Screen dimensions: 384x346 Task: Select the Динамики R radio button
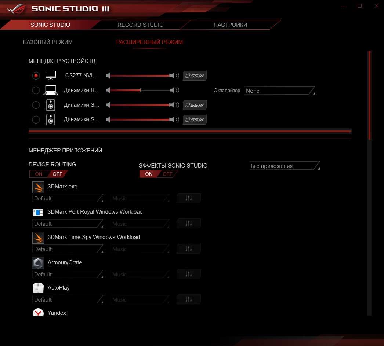point(36,90)
